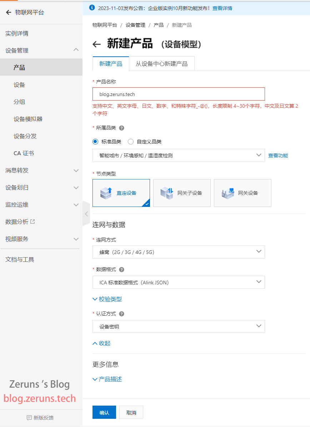This screenshot has height=427, width=310.
Task: Click the help icon beside 所属品类
Action: [x=121, y=128]
